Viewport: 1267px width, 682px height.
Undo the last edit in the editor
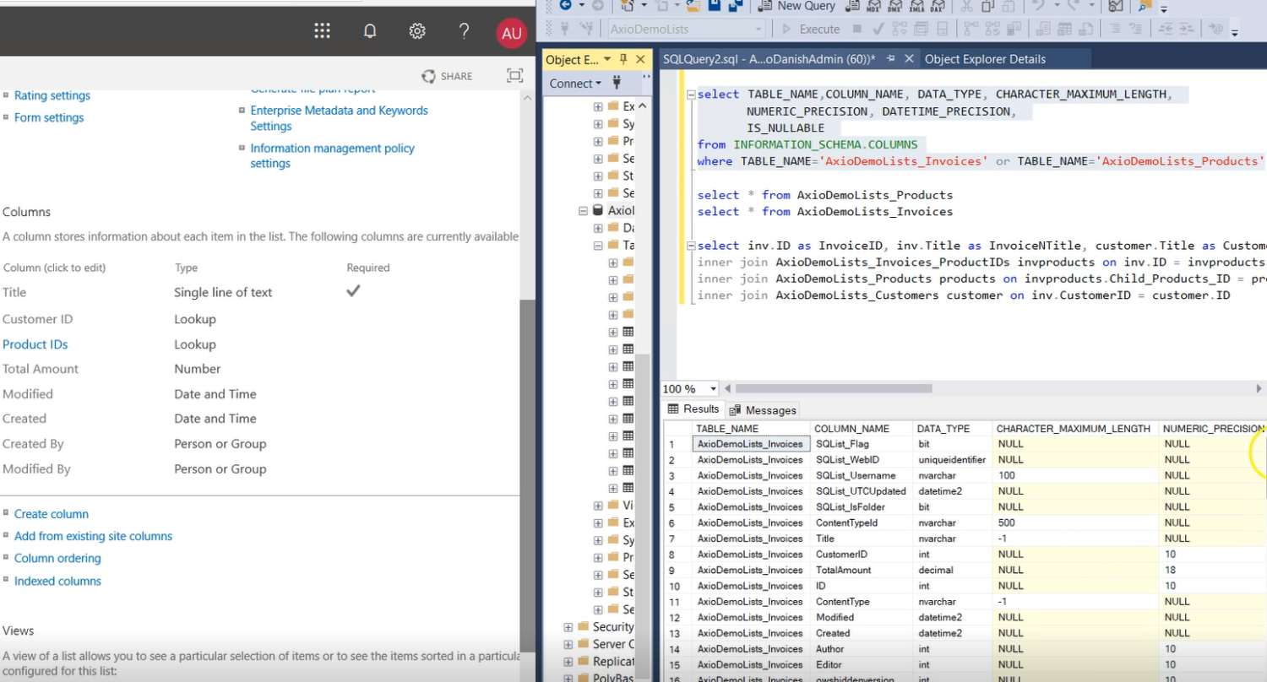[1036, 6]
